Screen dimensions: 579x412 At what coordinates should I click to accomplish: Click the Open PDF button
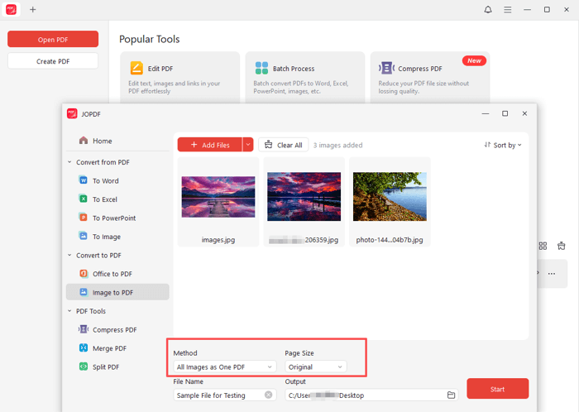[x=53, y=40]
